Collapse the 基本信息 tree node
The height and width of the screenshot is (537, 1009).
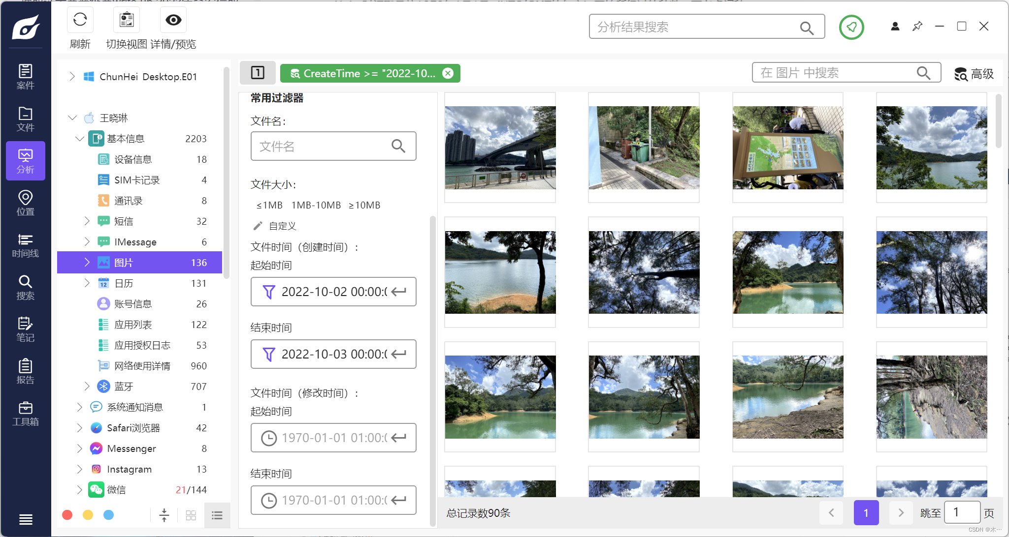click(79, 139)
